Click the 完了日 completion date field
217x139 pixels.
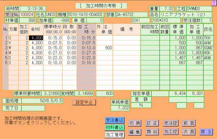pyautogui.click(x=33, y=108)
